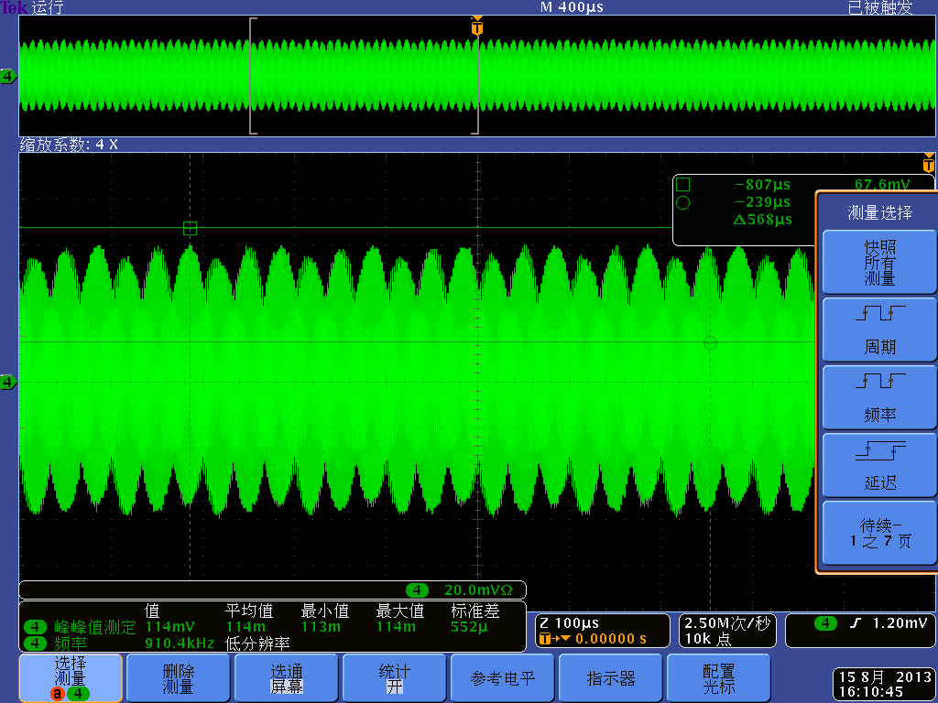Select the Delay (延迟) measurement

tap(879, 465)
